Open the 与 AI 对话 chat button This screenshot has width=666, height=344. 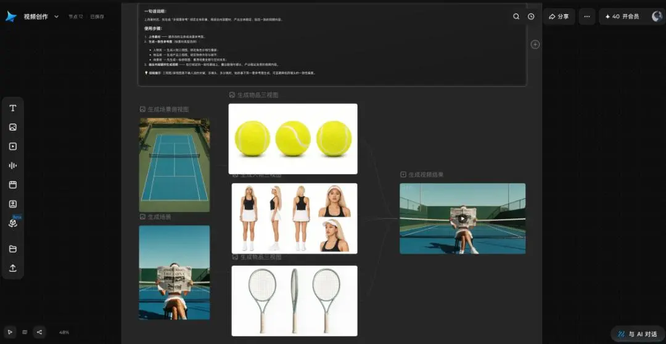[638, 334]
